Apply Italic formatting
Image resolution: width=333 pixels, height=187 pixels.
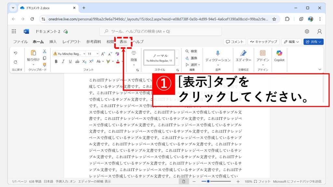tap(63, 61)
